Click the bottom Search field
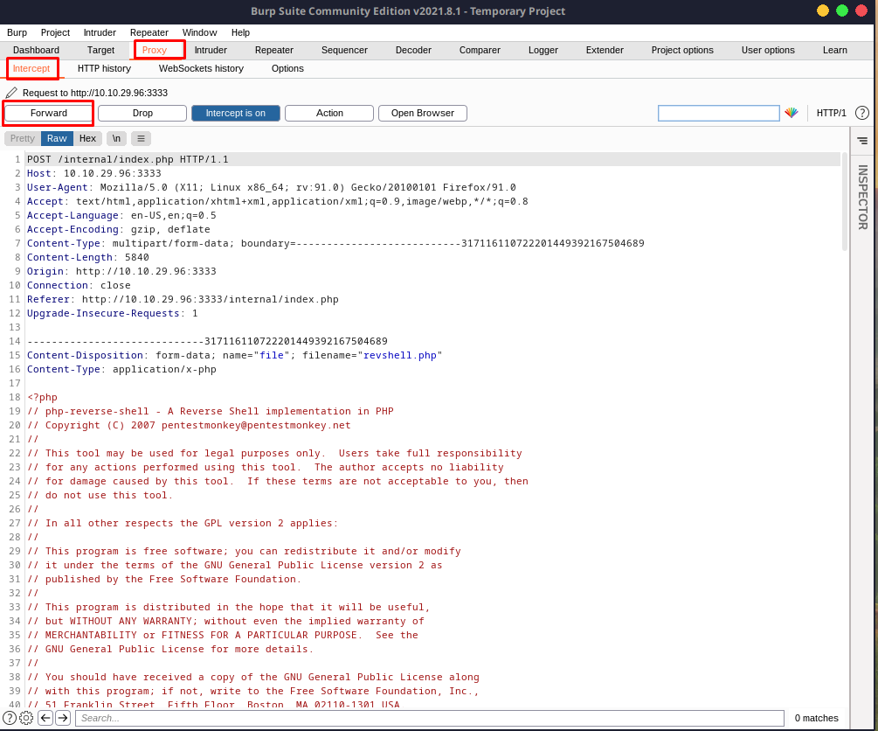Screen dimensions: 878x731 pos(430,718)
